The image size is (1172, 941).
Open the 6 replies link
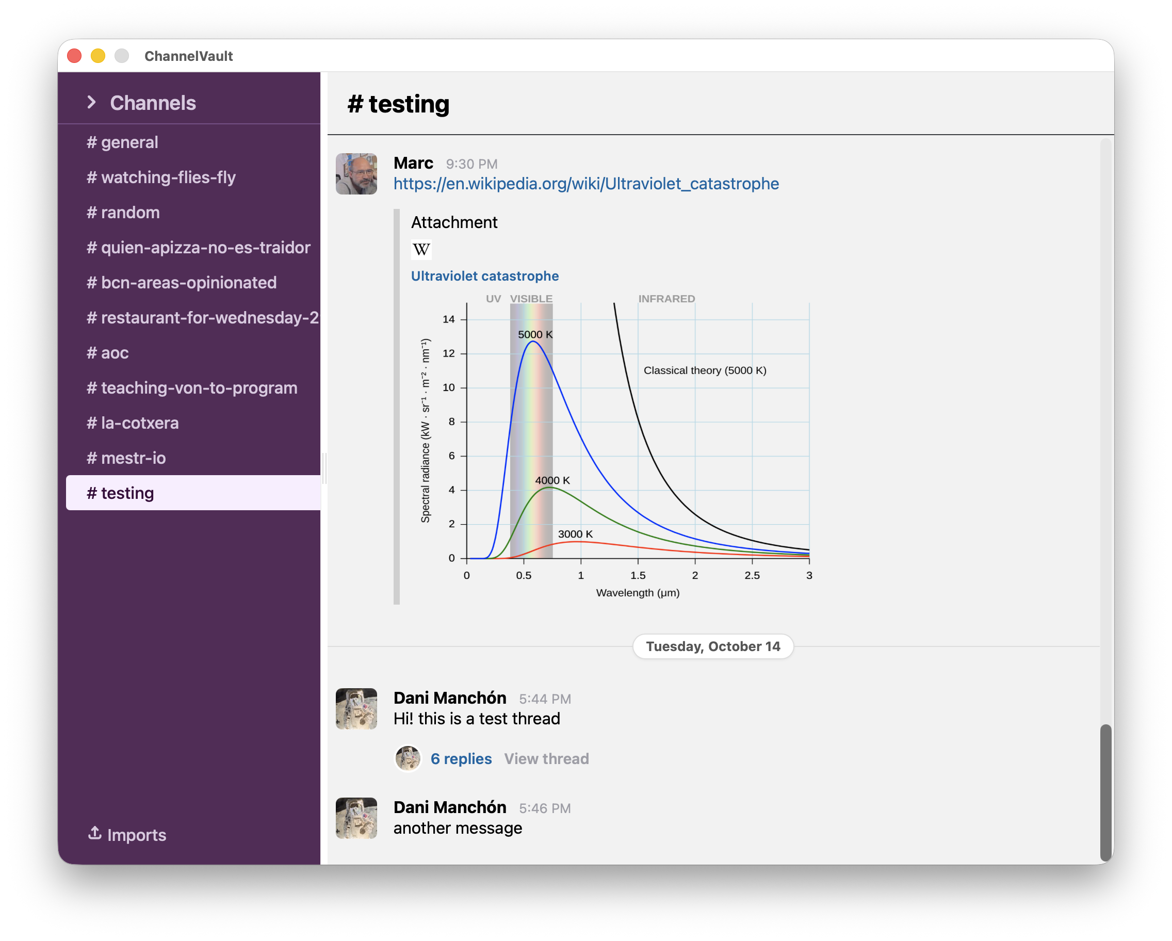pos(461,759)
